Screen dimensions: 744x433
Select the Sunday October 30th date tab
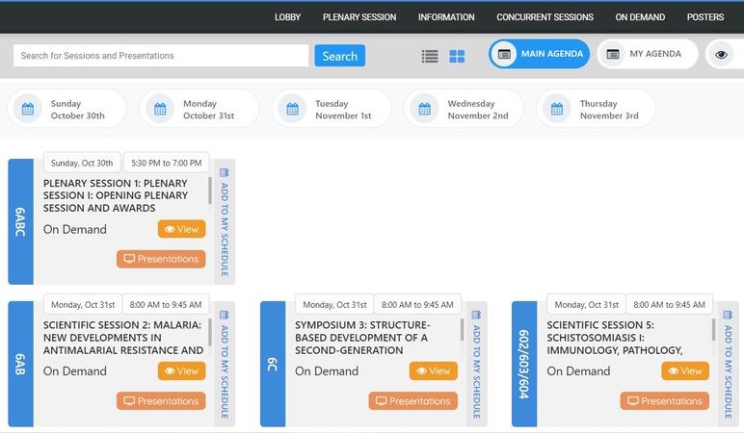[66, 109]
